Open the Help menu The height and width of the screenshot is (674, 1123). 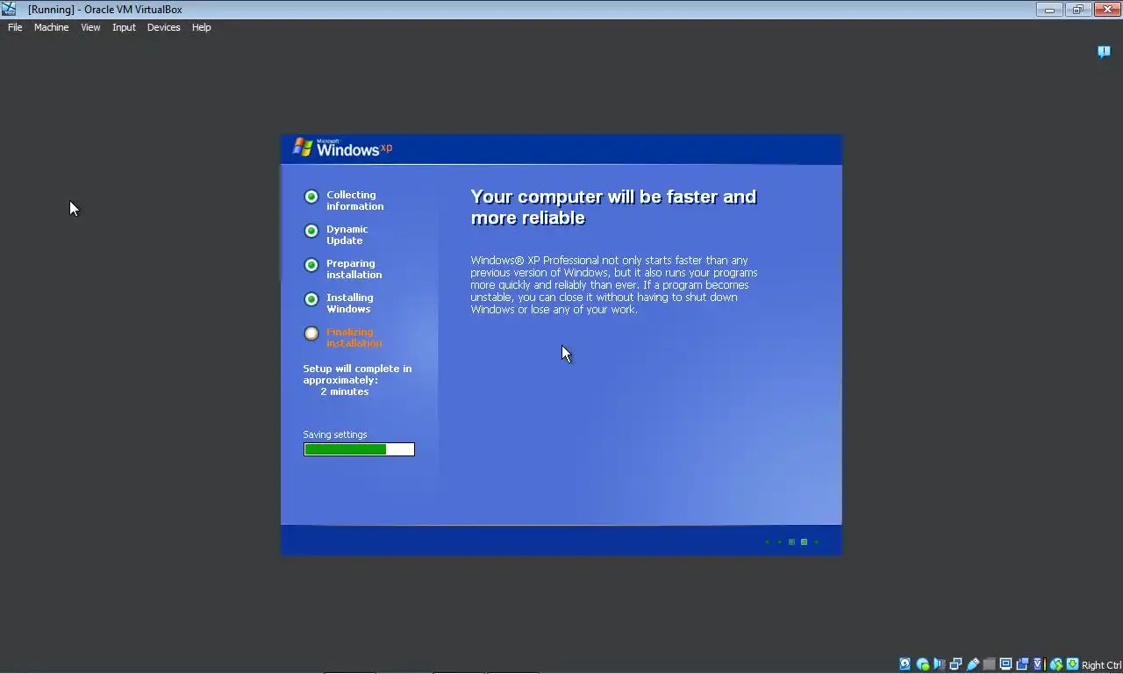click(x=201, y=27)
